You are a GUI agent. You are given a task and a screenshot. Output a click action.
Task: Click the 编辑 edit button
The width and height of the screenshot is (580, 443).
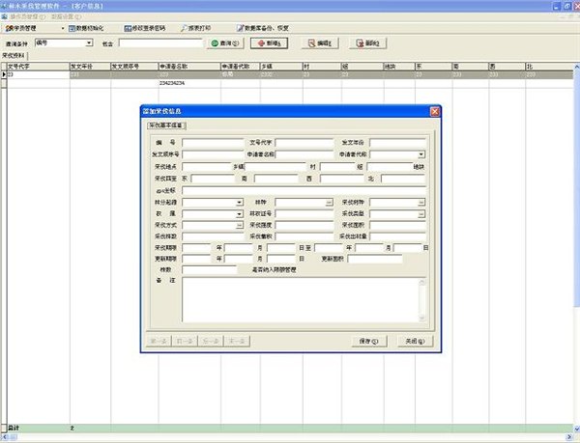[320, 43]
